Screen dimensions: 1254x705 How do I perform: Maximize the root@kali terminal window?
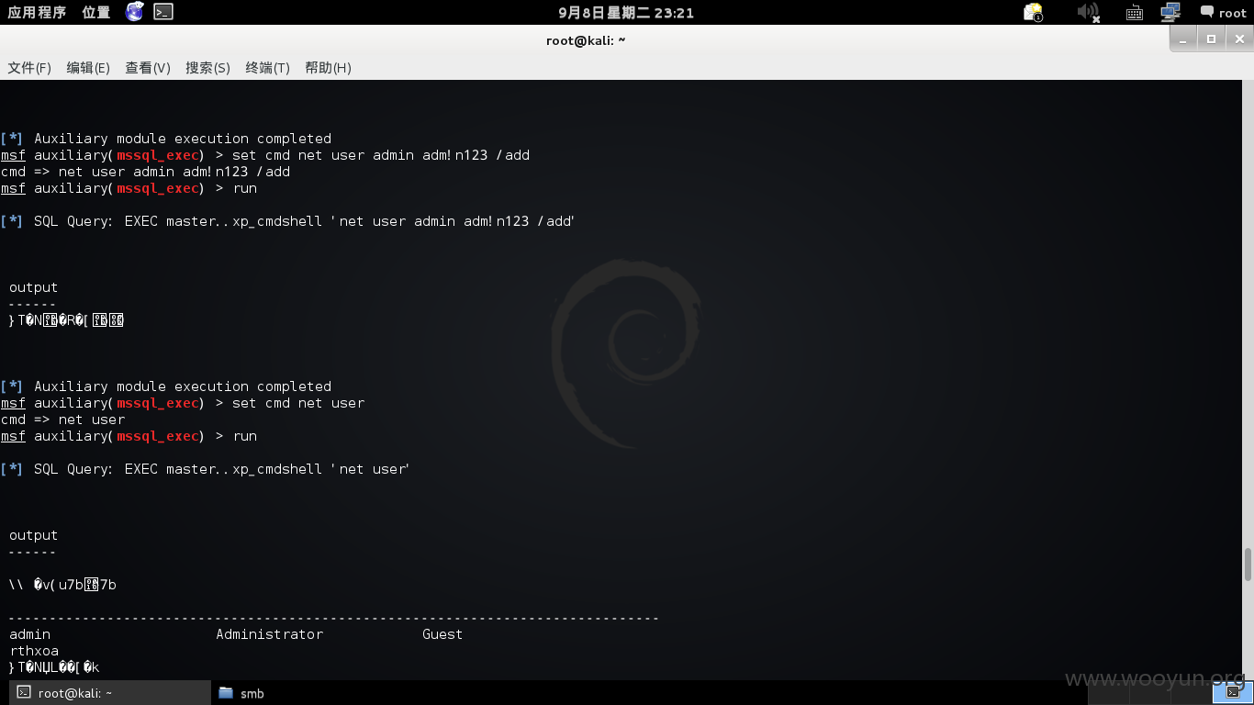(x=1211, y=39)
